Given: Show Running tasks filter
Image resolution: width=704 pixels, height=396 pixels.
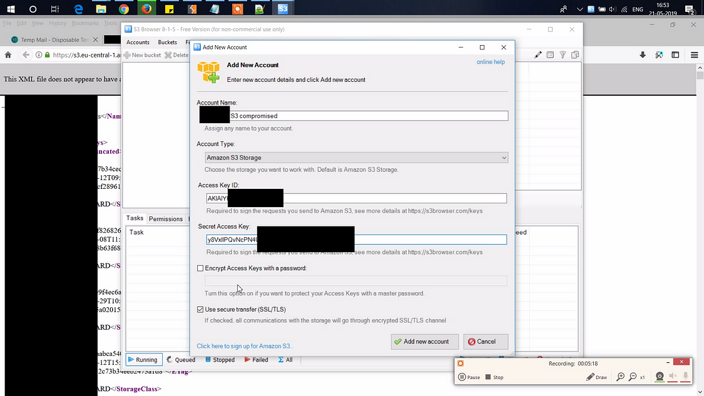Looking at the screenshot, I should coord(144,360).
